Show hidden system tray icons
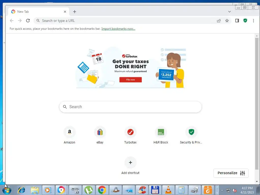Screen dimensions: 260x195 point(222,190)
